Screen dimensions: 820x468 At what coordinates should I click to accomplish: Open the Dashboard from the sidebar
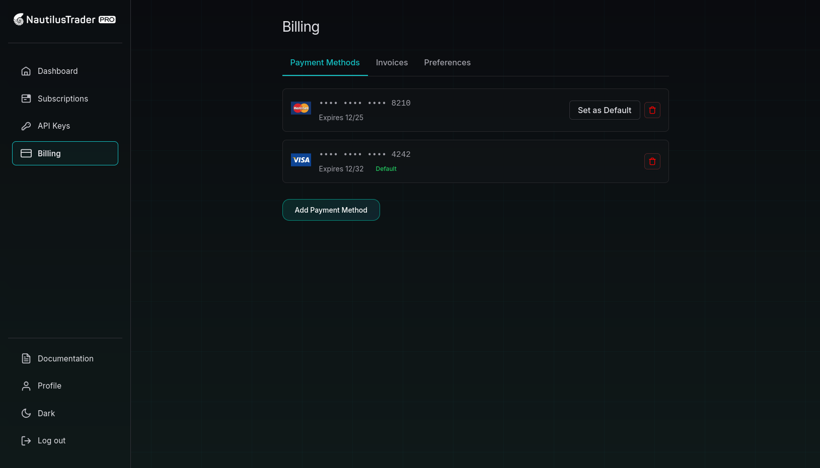point(57,71)
